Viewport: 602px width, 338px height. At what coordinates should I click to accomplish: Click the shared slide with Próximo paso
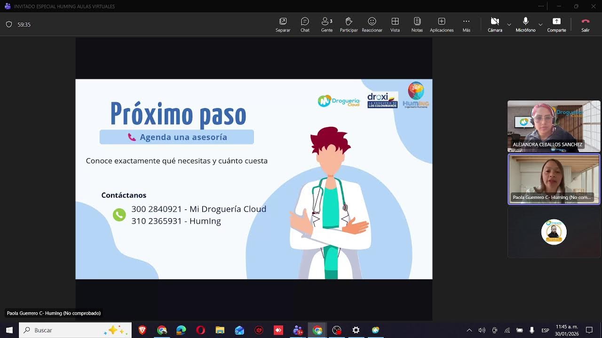254,179
